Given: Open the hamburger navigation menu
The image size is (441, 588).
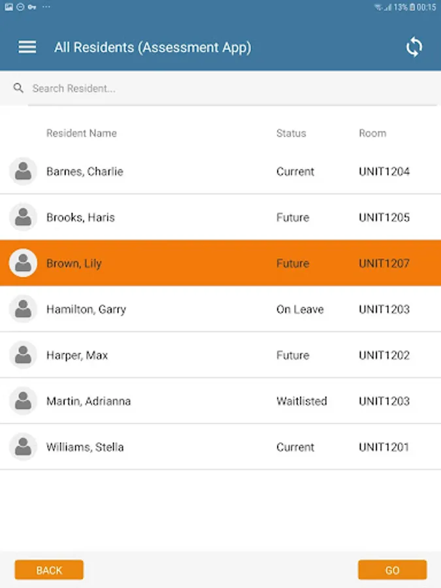Looking at the screenshot, I should tap(27, 47).
